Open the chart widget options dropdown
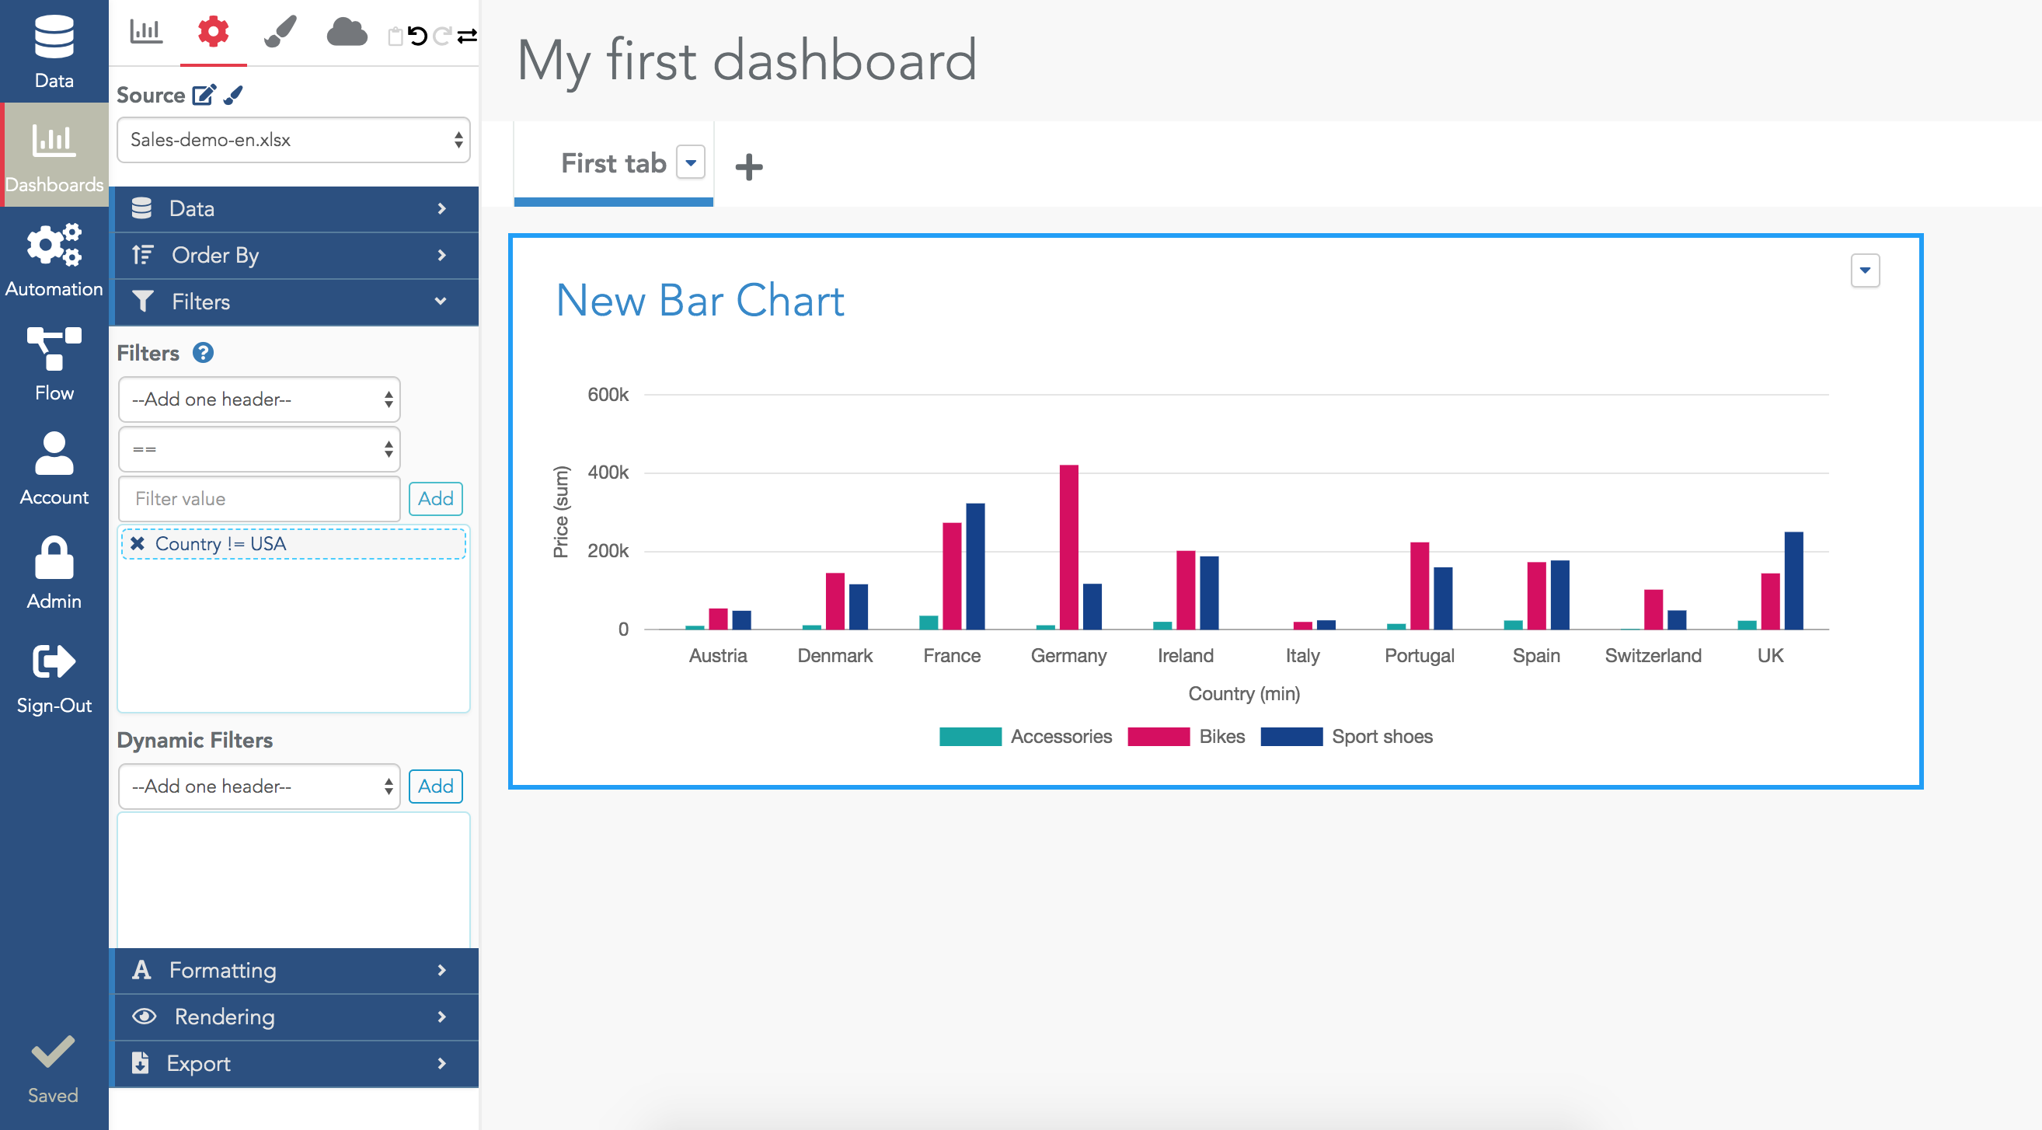2042x1130 pixels. click(1865, 270)
